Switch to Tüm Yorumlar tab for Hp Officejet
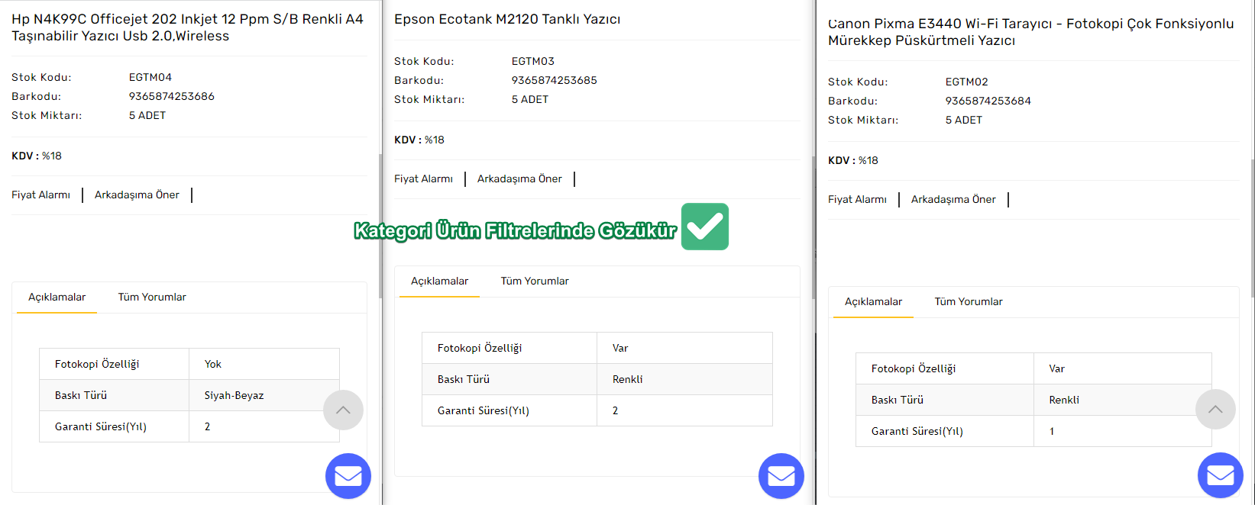The width and height of the screenshot is (1255, 505). coord(152,298)
